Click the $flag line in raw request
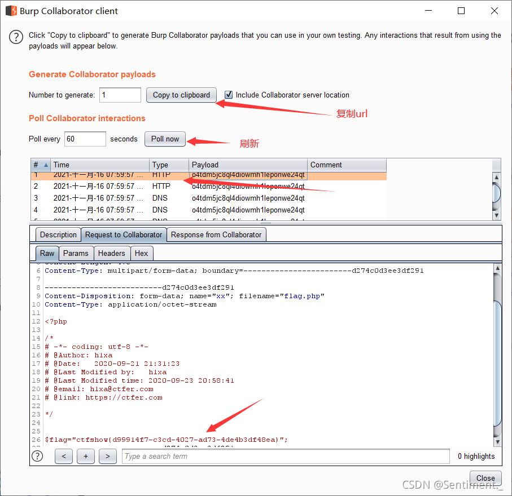 [166, 440]
